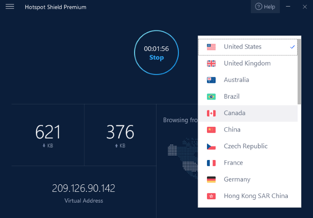Choose Australia in the country list
Viewport: 313px width, 218px height.
[236, 80]
